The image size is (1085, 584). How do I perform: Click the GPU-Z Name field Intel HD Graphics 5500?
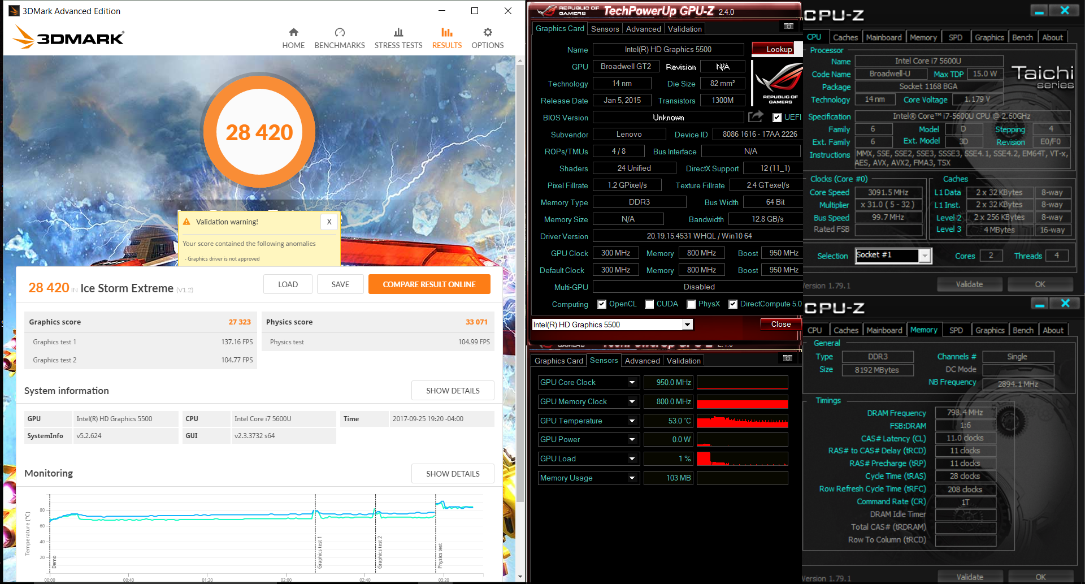[x=668, y=49]
